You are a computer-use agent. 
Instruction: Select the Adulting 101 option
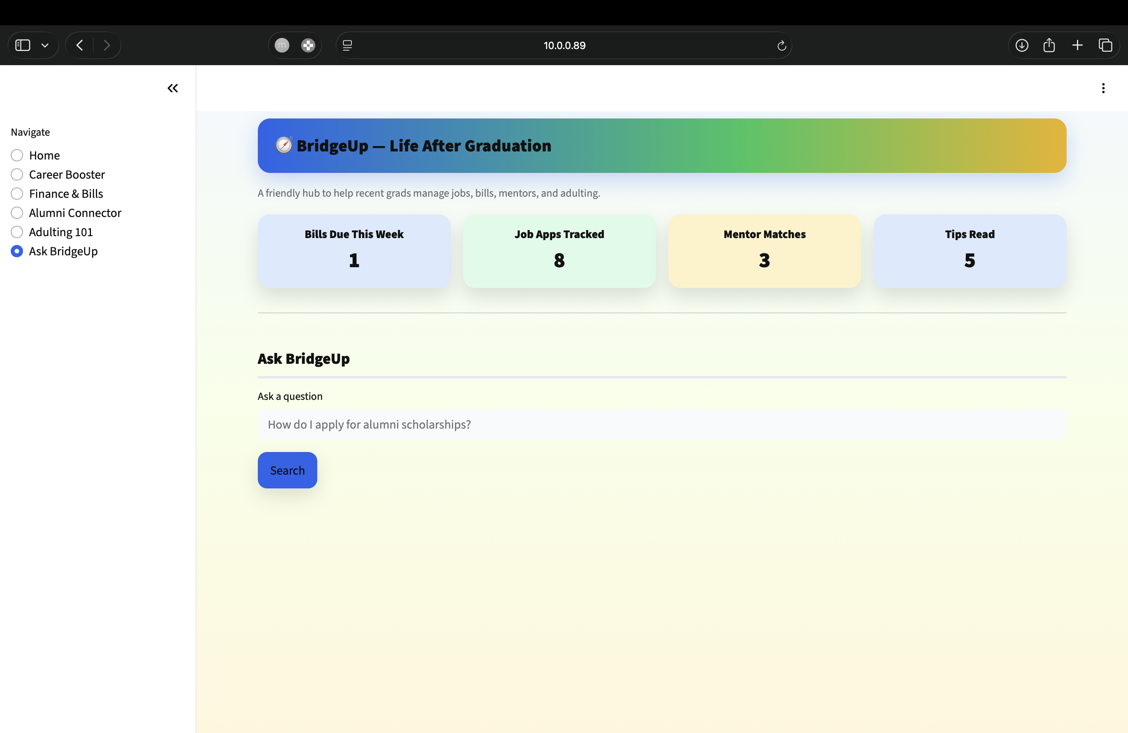pyautogui.click(x=17, y=232)
